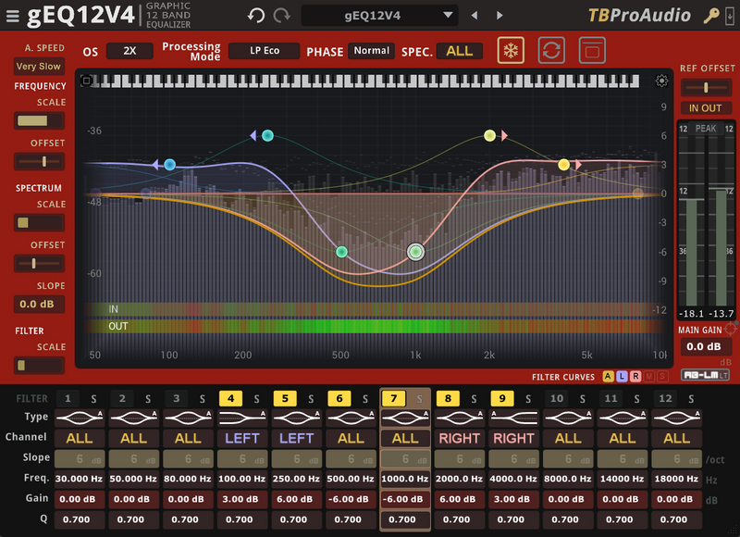Click the Very Slow analyzer speed button
740x537 pixels.
pos(38,67)
